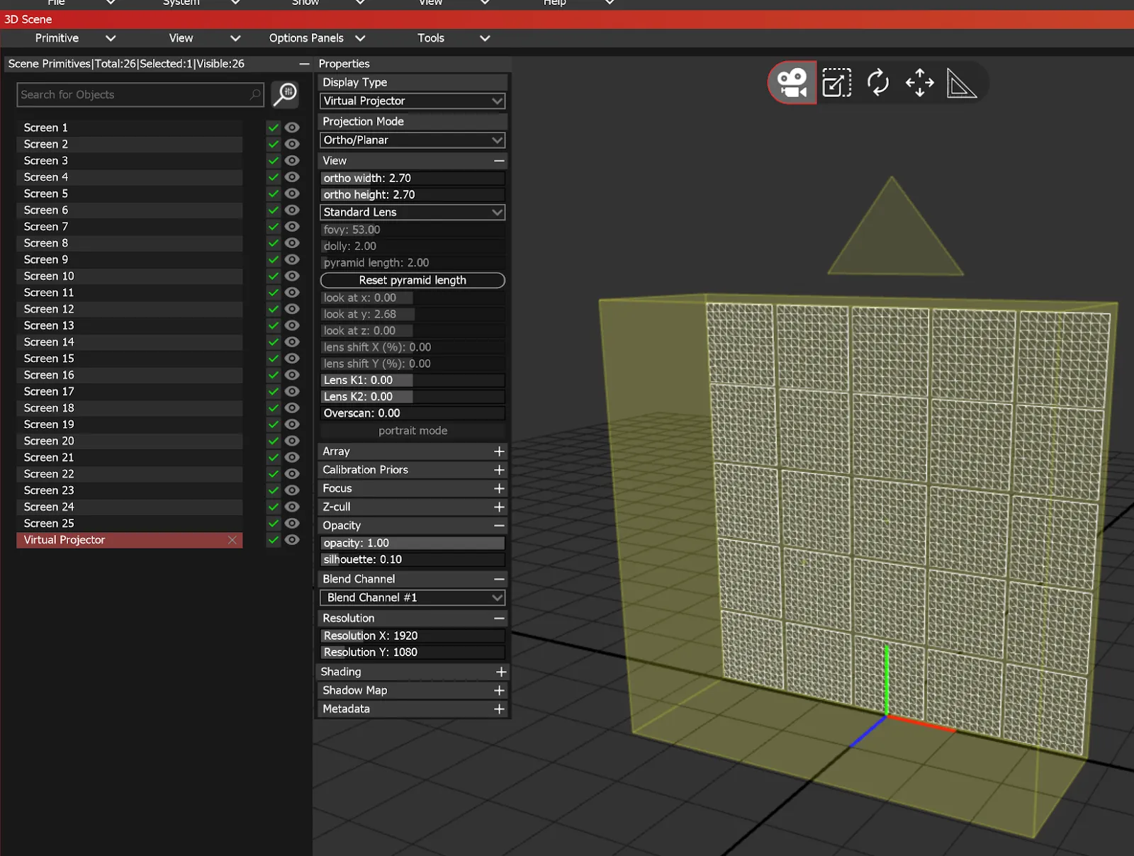The width and height of the screenshot is (1134, 856).
Task: Toggle green checkmark of Screen 9
Action: click(x=274, y=259)
